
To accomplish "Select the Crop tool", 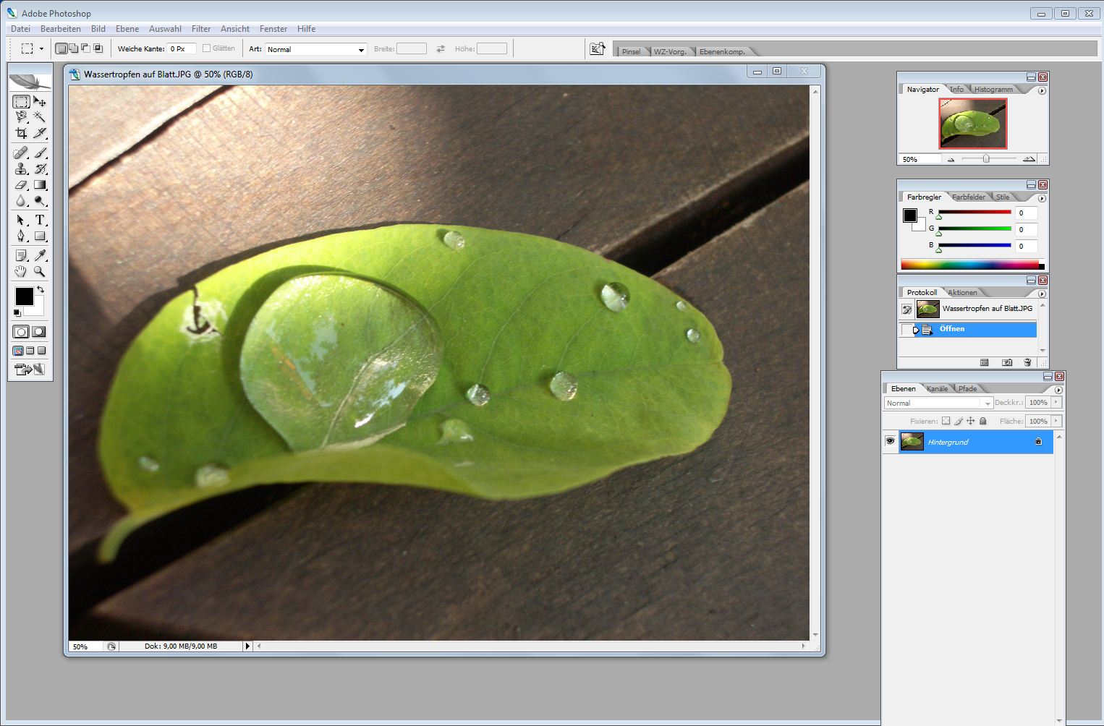I will (20, 133).
